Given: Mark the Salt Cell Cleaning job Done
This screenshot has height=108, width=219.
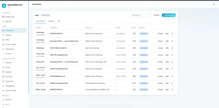Looking at the screenshot, I should click(160, 48).
